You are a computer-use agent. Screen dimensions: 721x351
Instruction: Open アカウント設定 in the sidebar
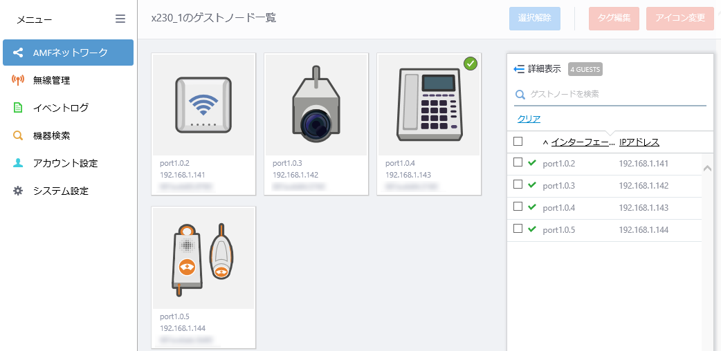pos(65,163)
